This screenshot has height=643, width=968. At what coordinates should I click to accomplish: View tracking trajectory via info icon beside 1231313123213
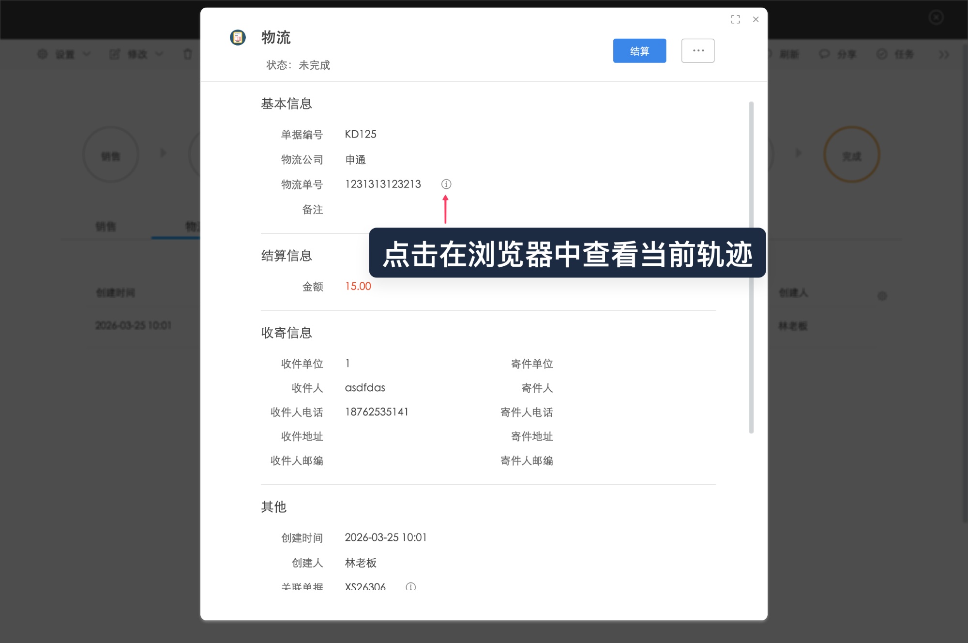tap(446, 184)
